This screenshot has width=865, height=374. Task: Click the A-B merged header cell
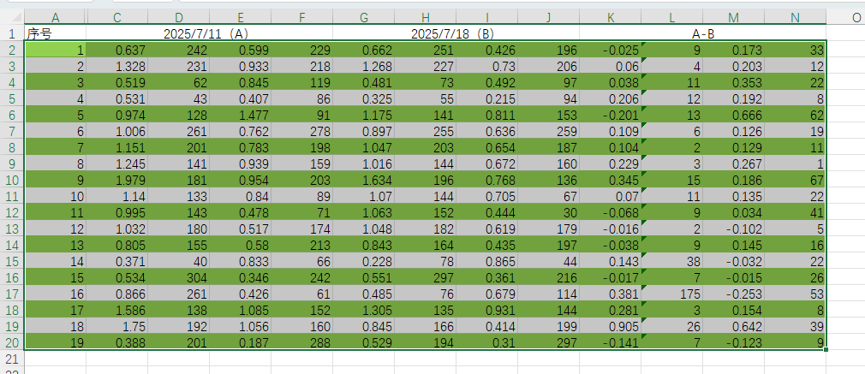[x=702, y=34]
